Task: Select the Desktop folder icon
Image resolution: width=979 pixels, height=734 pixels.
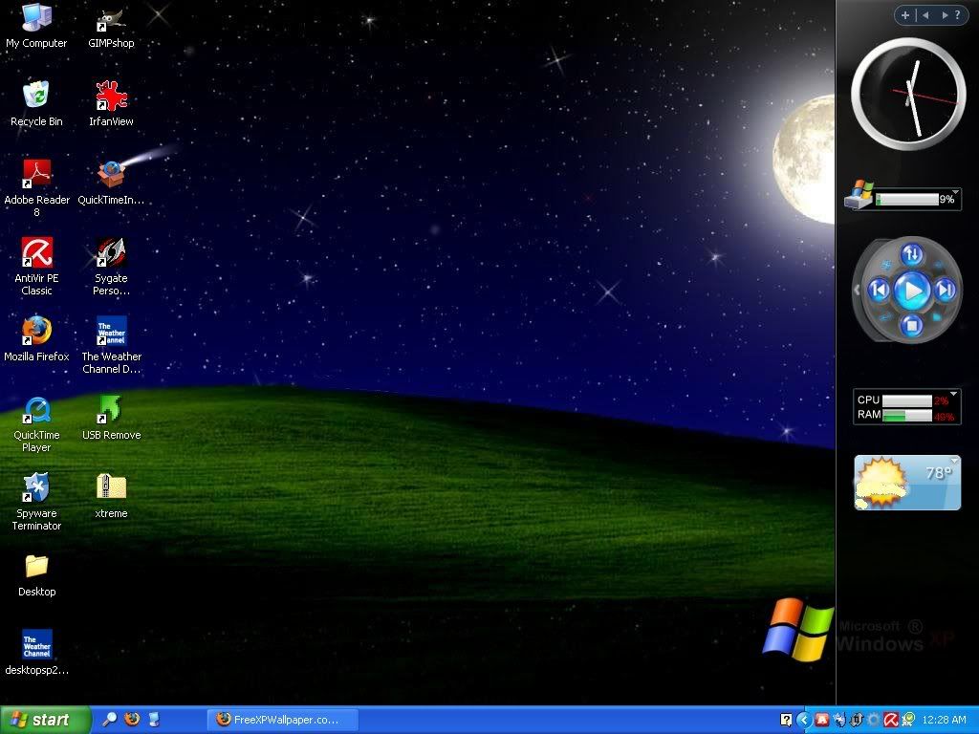Action: [36, 575]
